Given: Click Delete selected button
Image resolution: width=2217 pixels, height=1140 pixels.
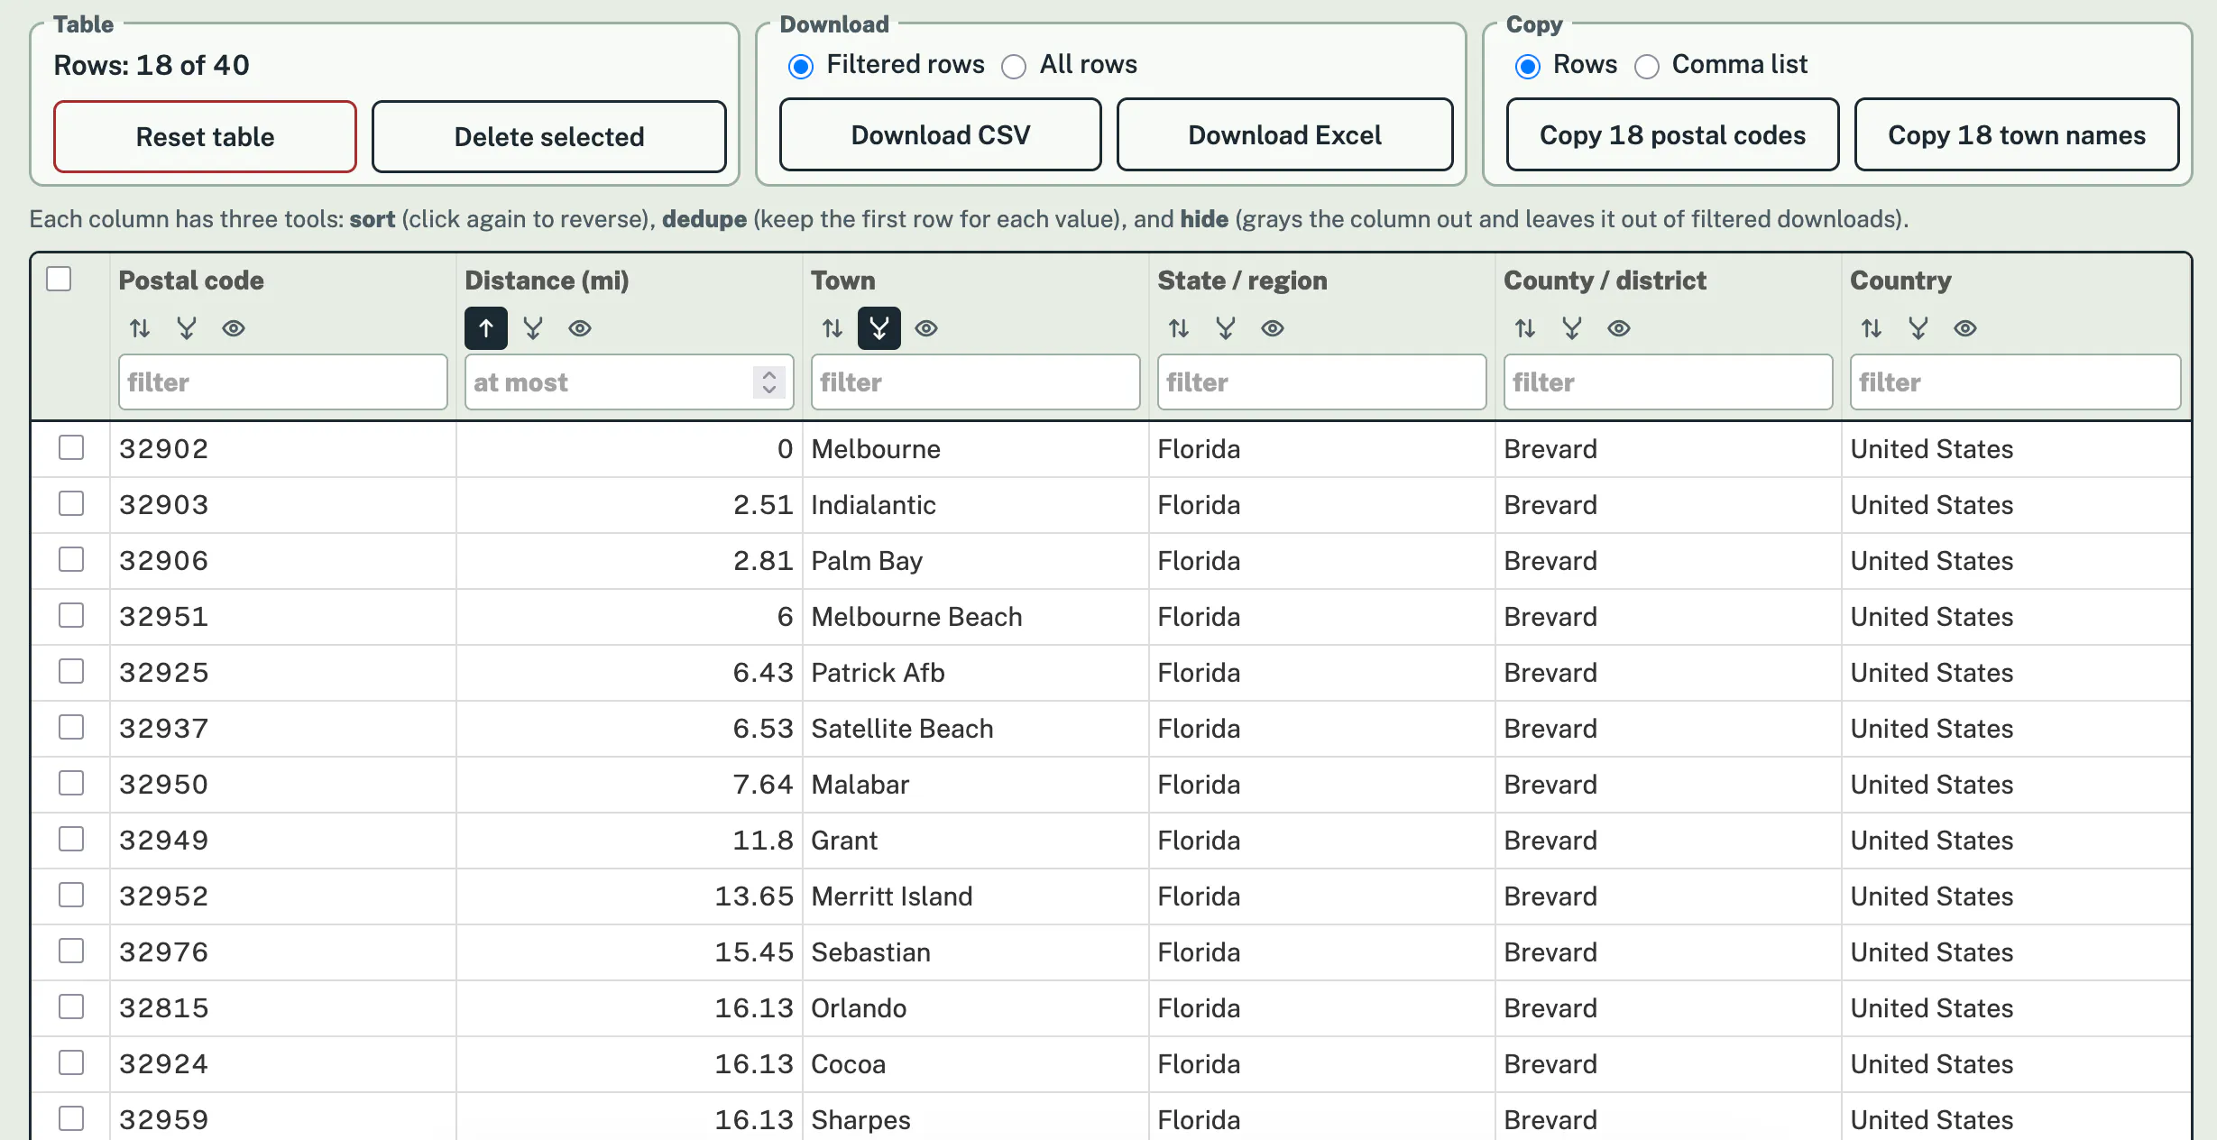Looking at the screenshot, I should click(x=549, y=136).
